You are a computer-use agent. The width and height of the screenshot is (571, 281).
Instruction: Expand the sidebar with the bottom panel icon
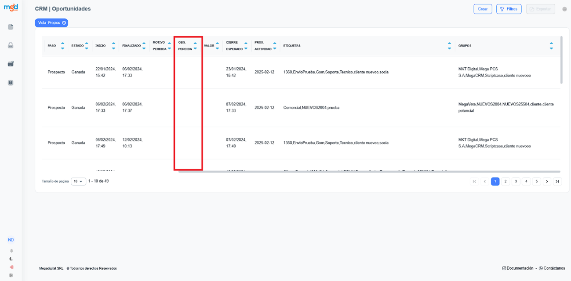tap(11, 275)
